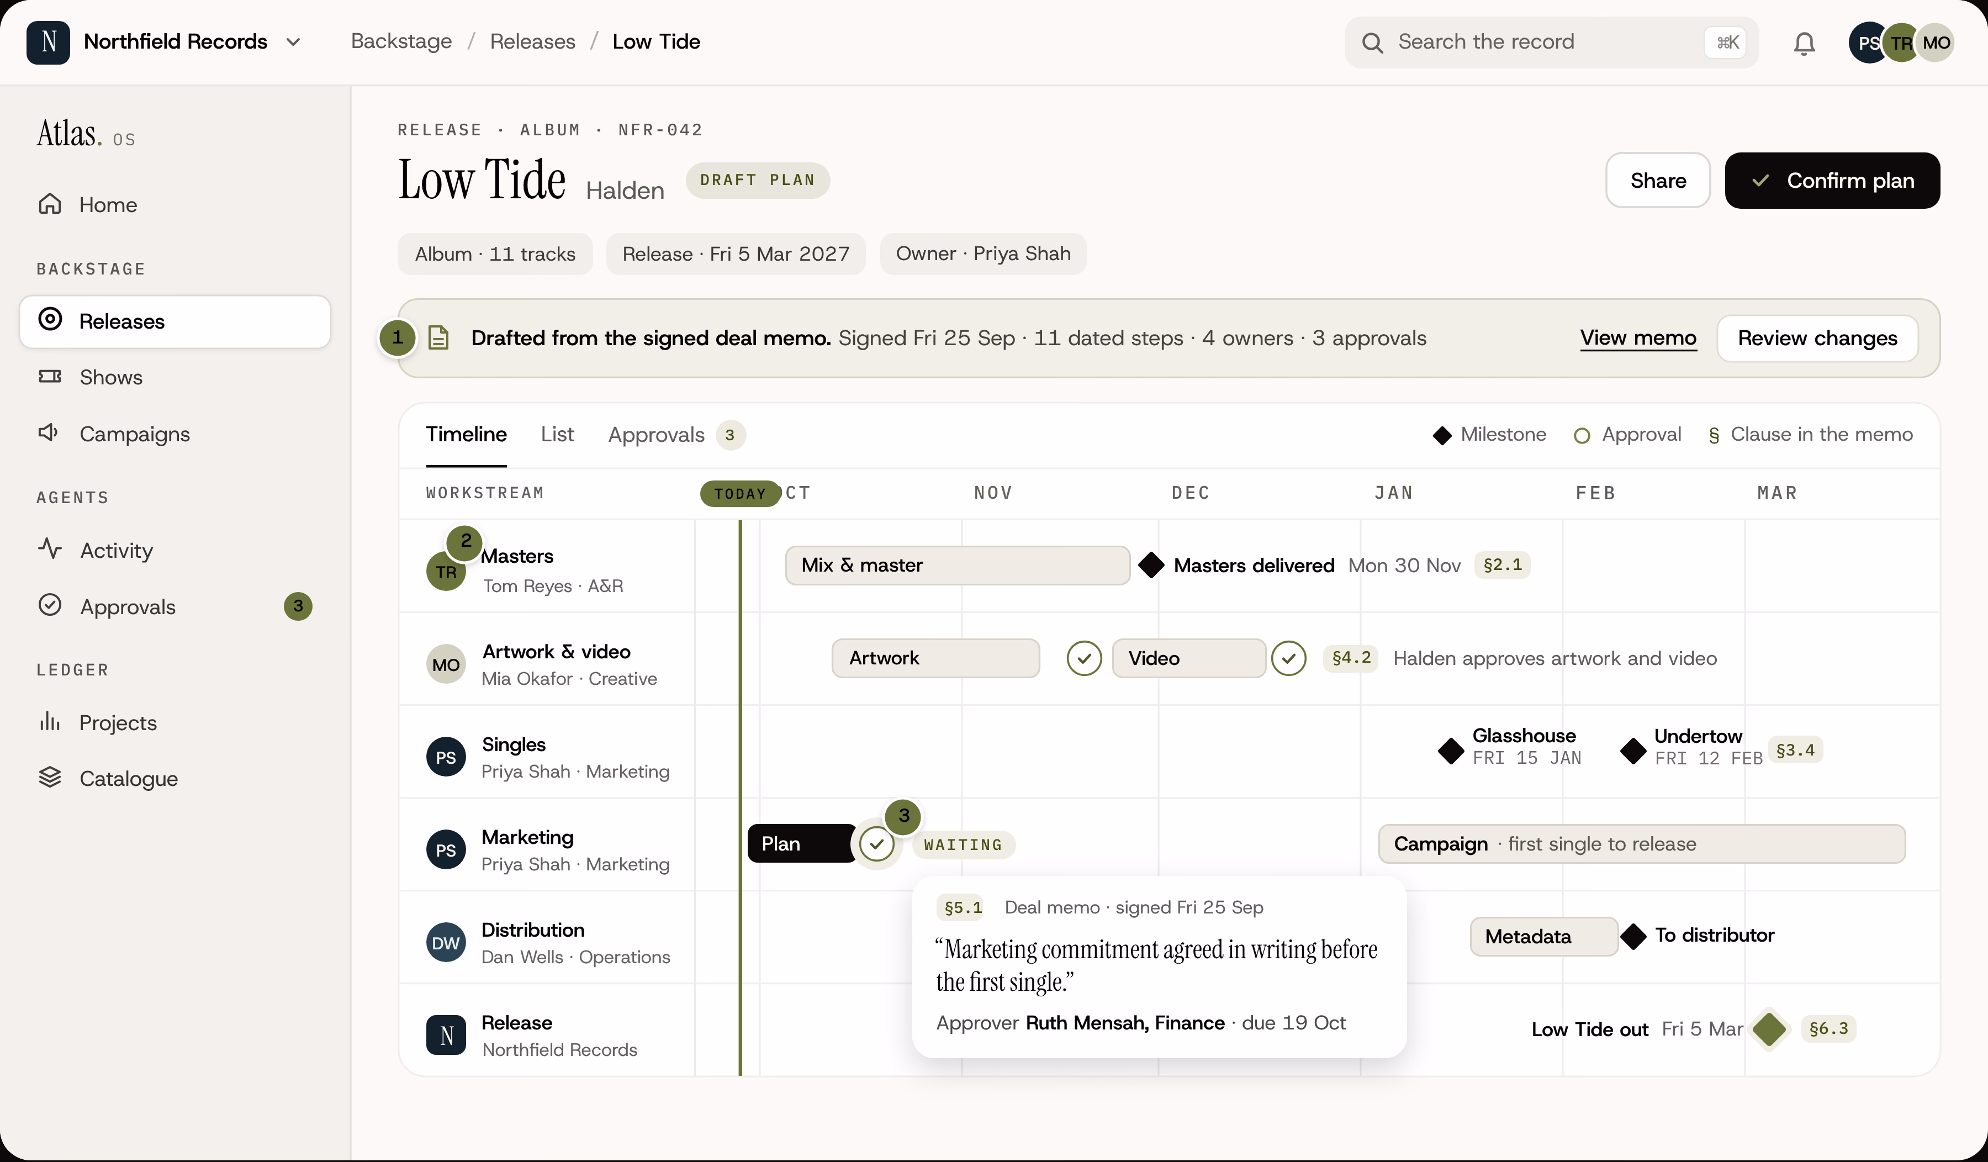Select the Mix & master bar
The width and height of the screenshot is (1988, 1162).
tap(957, 565)
